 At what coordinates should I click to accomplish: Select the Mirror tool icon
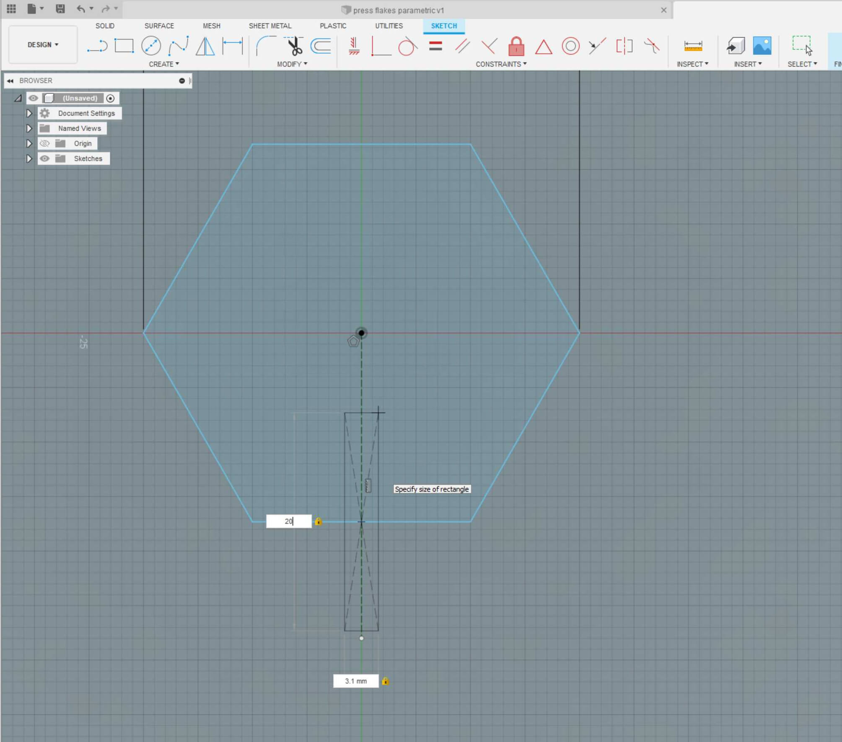point(205,46)
